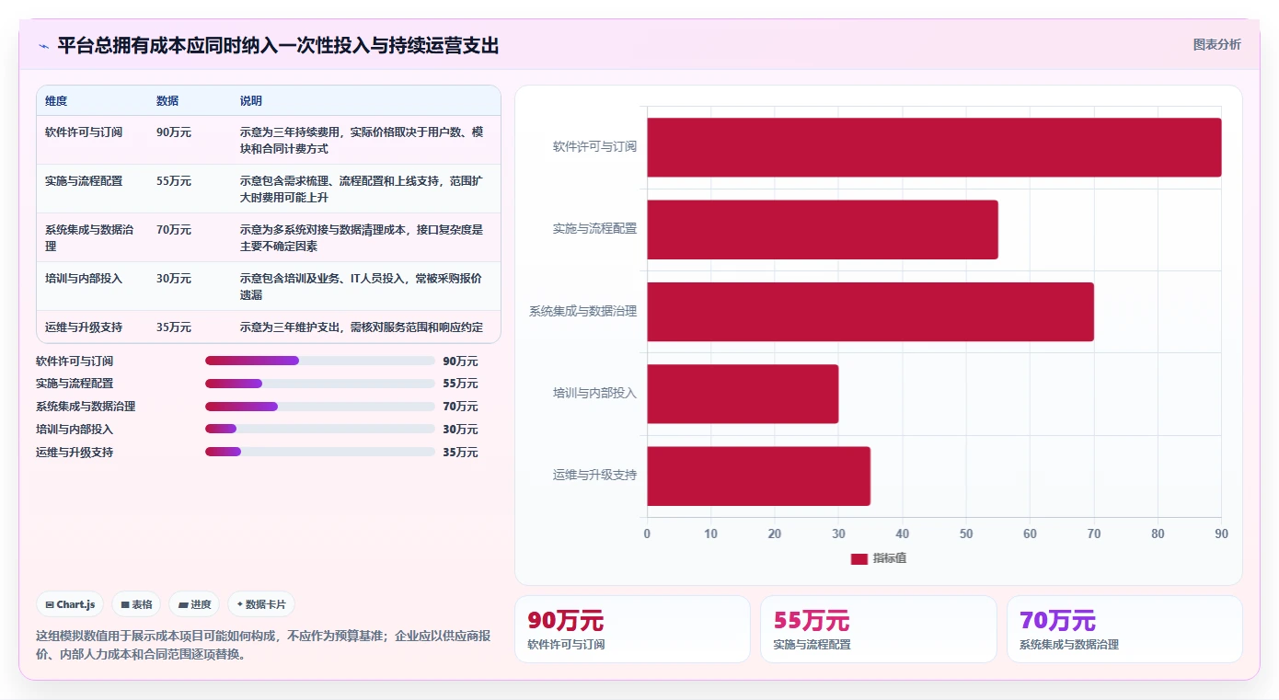Click the 70万元 data card
1279x700 pixels.
(1124, 629)
